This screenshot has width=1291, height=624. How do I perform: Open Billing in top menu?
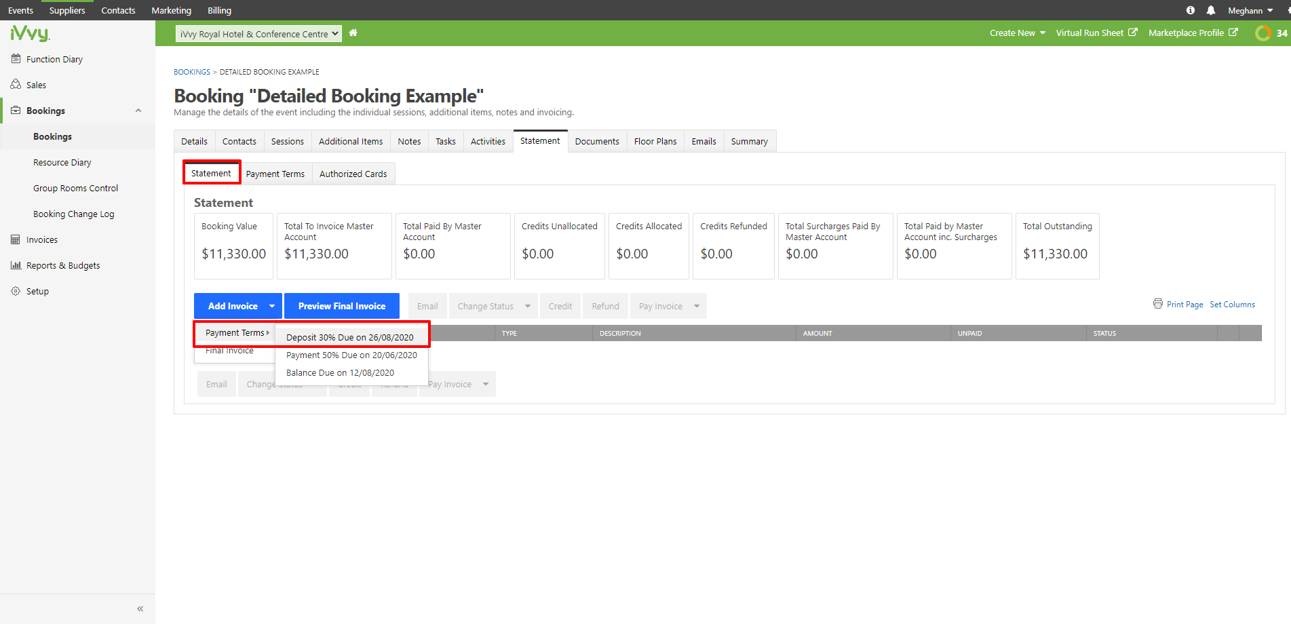[219, 10]
